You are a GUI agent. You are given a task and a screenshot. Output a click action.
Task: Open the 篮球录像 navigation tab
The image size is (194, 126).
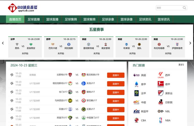127,19
